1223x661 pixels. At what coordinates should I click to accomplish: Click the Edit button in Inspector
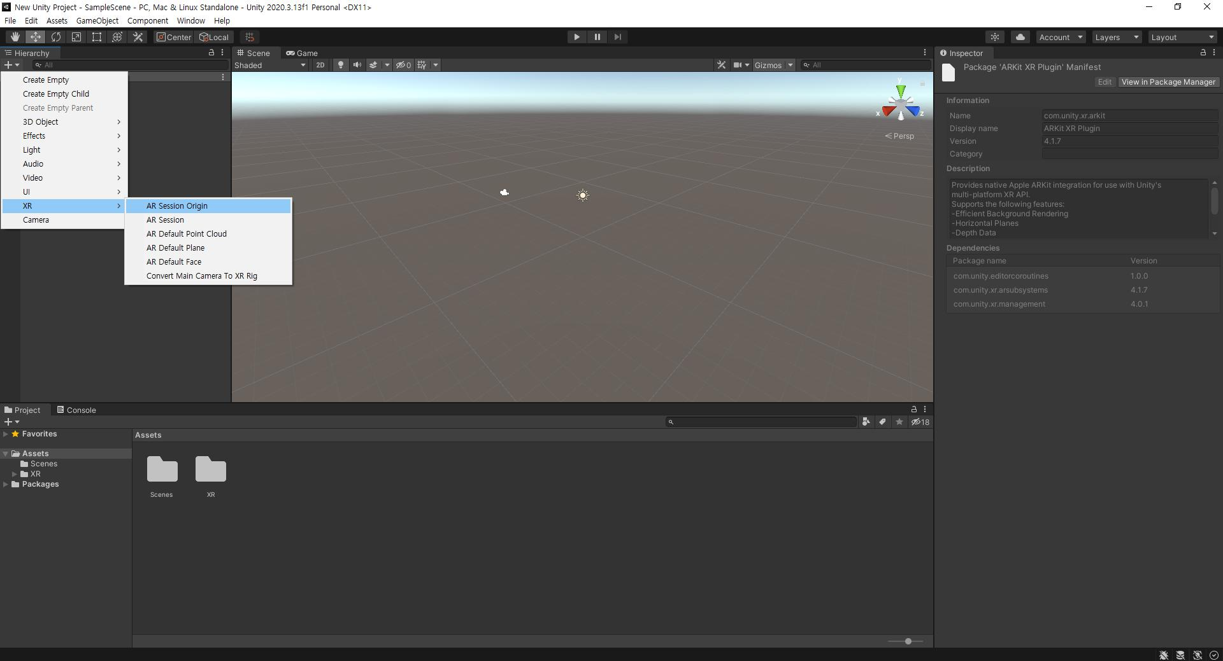pyautogui.click(x=1105, y=82)
